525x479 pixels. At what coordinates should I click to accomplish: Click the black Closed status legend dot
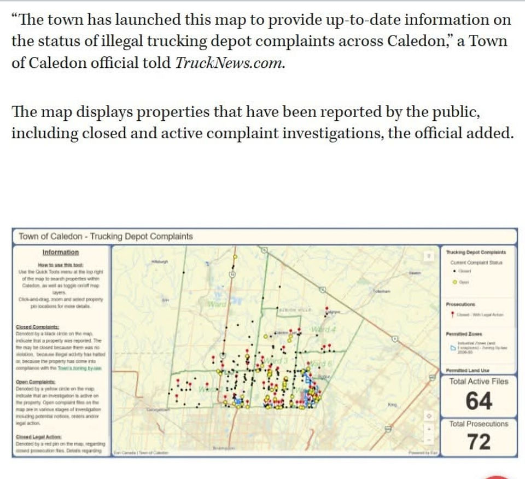(454, 271)
